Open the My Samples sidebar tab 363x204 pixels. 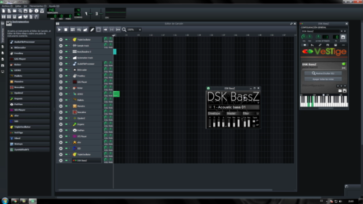pyautogui.click(x=2, y=53)
